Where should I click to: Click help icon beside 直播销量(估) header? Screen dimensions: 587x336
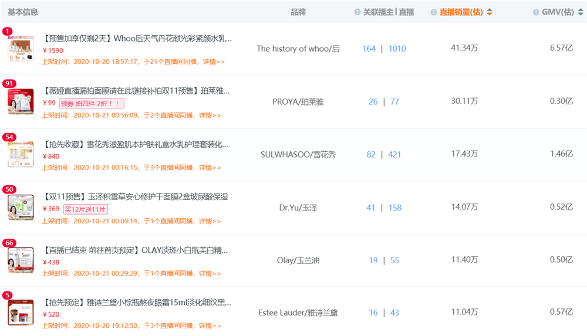coord(434,12)
